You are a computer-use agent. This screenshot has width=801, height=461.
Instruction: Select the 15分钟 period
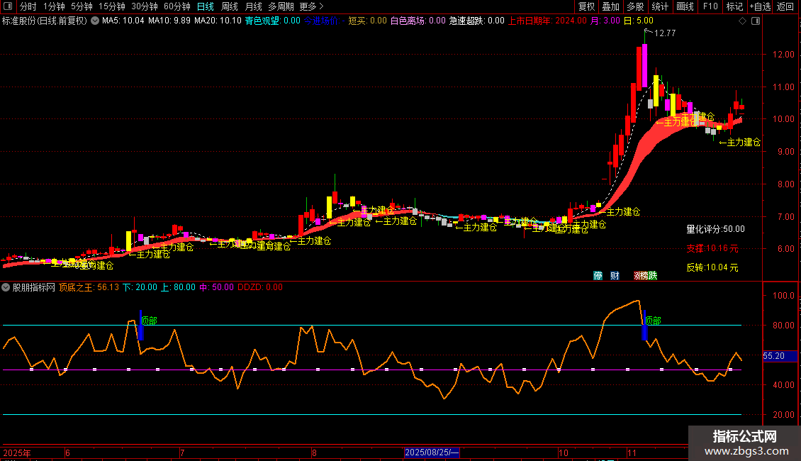112,6
